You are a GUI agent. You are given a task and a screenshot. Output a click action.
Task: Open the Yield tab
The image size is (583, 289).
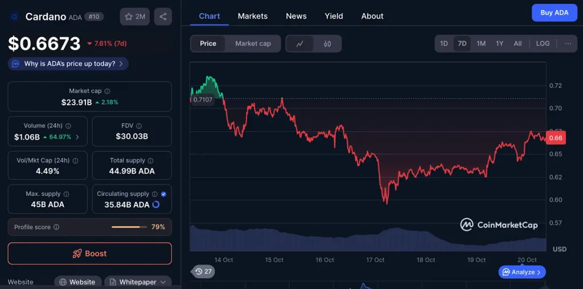click(334, 16)
